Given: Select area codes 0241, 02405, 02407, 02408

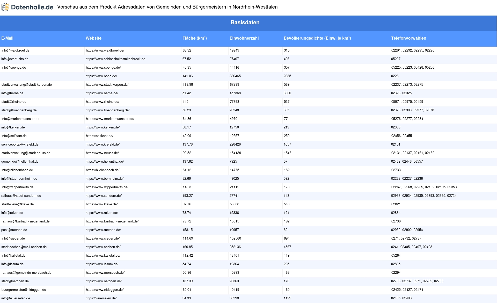Looking at the screenshot, I should [x=412, y=247].
